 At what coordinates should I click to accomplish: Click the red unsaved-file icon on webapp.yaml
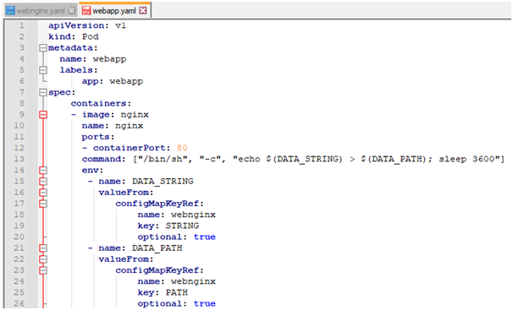click(86, 11)
